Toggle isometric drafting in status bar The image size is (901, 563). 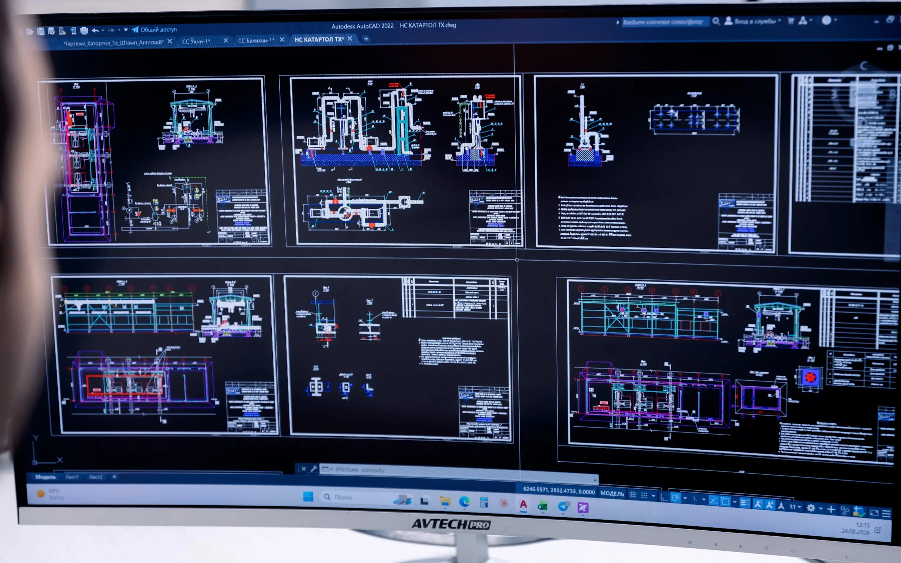click(694, 499)
